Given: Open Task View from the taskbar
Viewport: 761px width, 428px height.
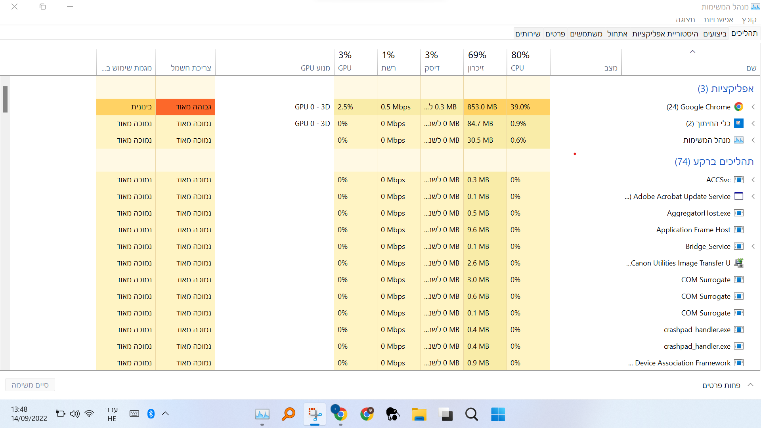Looking at the screenshot, I should coord(446,415).
